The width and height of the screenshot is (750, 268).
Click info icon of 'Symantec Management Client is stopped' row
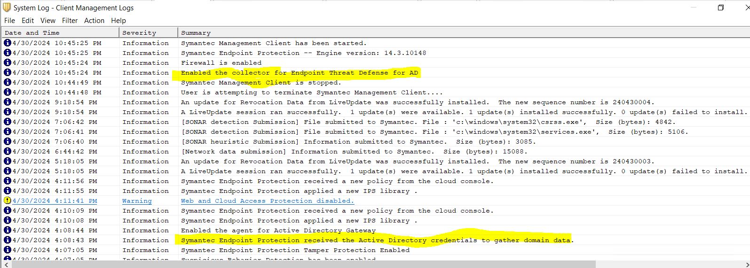pyautogui.click(x=7, y=82)
